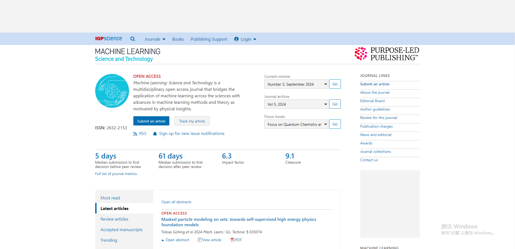Click the Track my article button
Screen dimensions: 515x249
192,121
